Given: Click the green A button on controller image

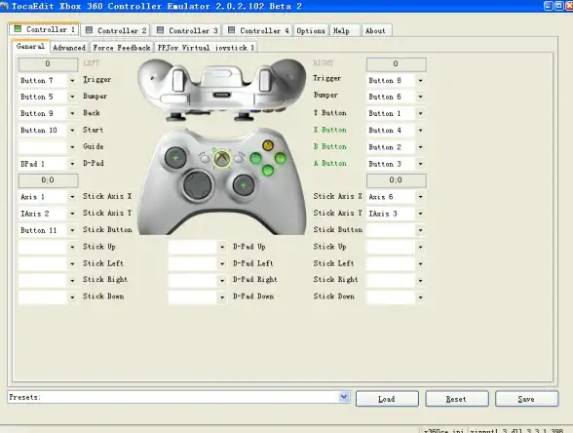Looking at the screenshot, I should pos(268,170).
